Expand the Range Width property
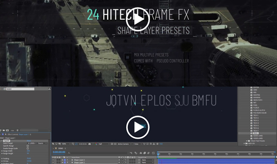Viewport: 277px width, 164px height. (x=2, y=151)
